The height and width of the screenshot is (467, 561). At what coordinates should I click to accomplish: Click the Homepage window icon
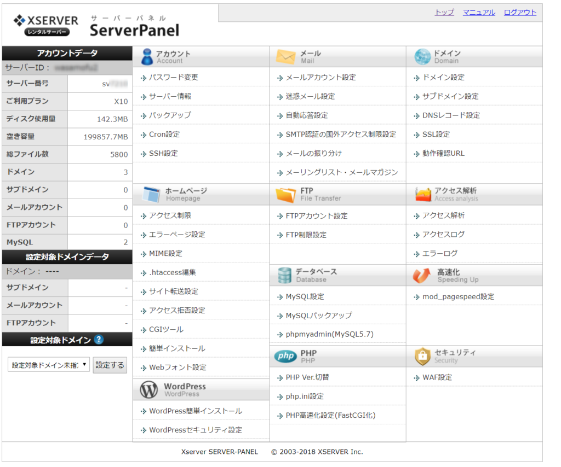coord(151,195)
